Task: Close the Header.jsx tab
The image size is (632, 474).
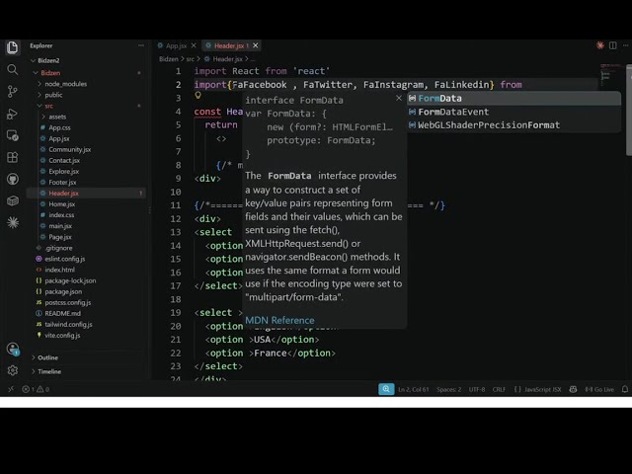Action: click(256, 45)
